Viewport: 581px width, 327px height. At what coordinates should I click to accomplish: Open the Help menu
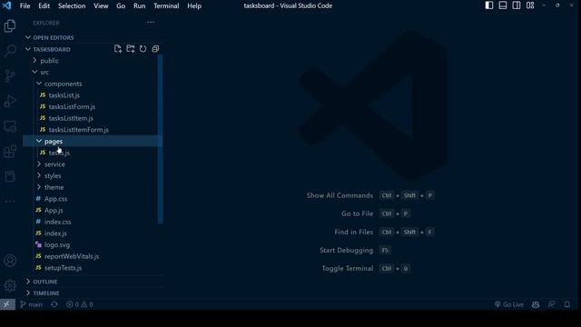coord(194,6)
